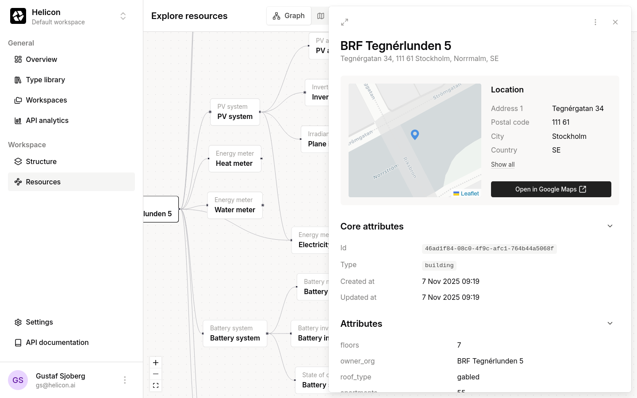The height and width of the screenshot is (398, 637).
Task: Zoom in on the resource graph
Action: coord(156,363)
